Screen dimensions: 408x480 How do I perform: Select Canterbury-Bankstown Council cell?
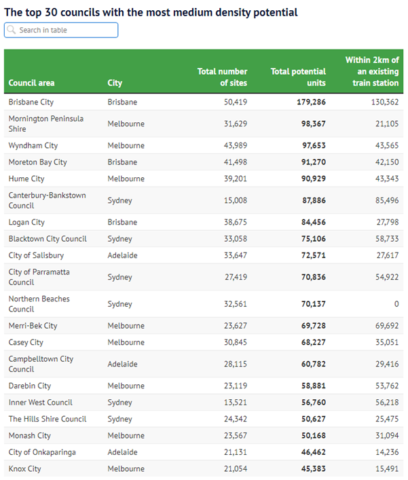tap(47, 200)
